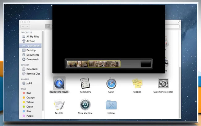Open the Stickies app icon

tap(137, 83)
